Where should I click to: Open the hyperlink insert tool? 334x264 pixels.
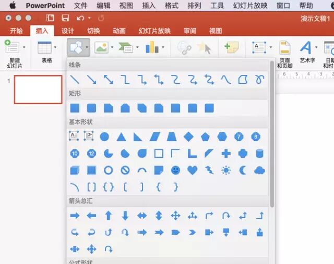pos(184,47)
